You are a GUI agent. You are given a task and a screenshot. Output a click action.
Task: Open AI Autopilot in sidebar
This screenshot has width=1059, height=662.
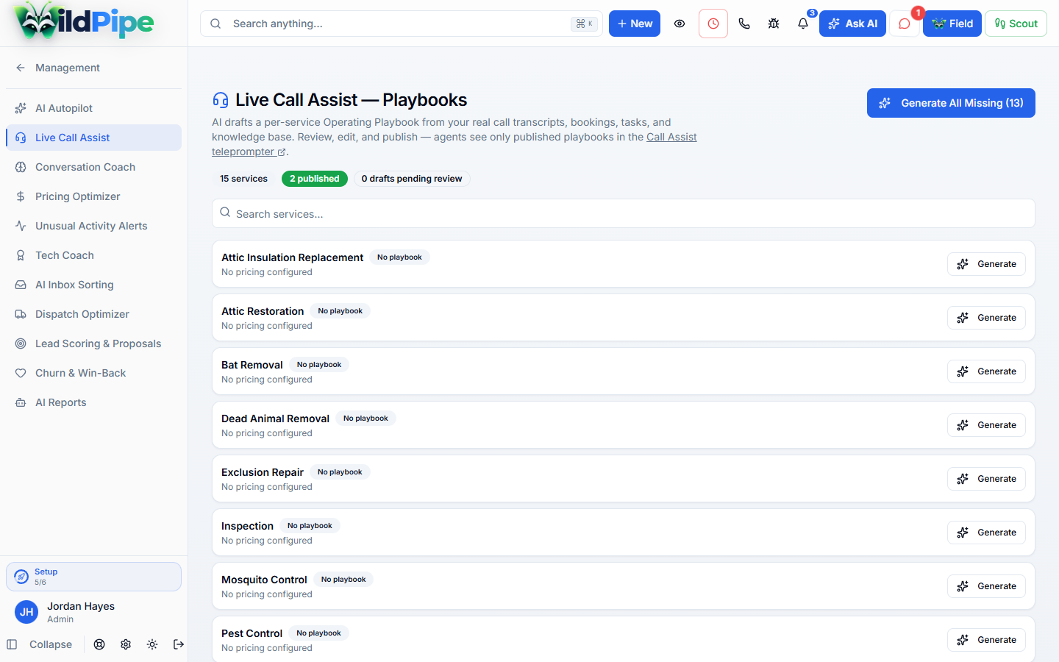coord(93,108)
